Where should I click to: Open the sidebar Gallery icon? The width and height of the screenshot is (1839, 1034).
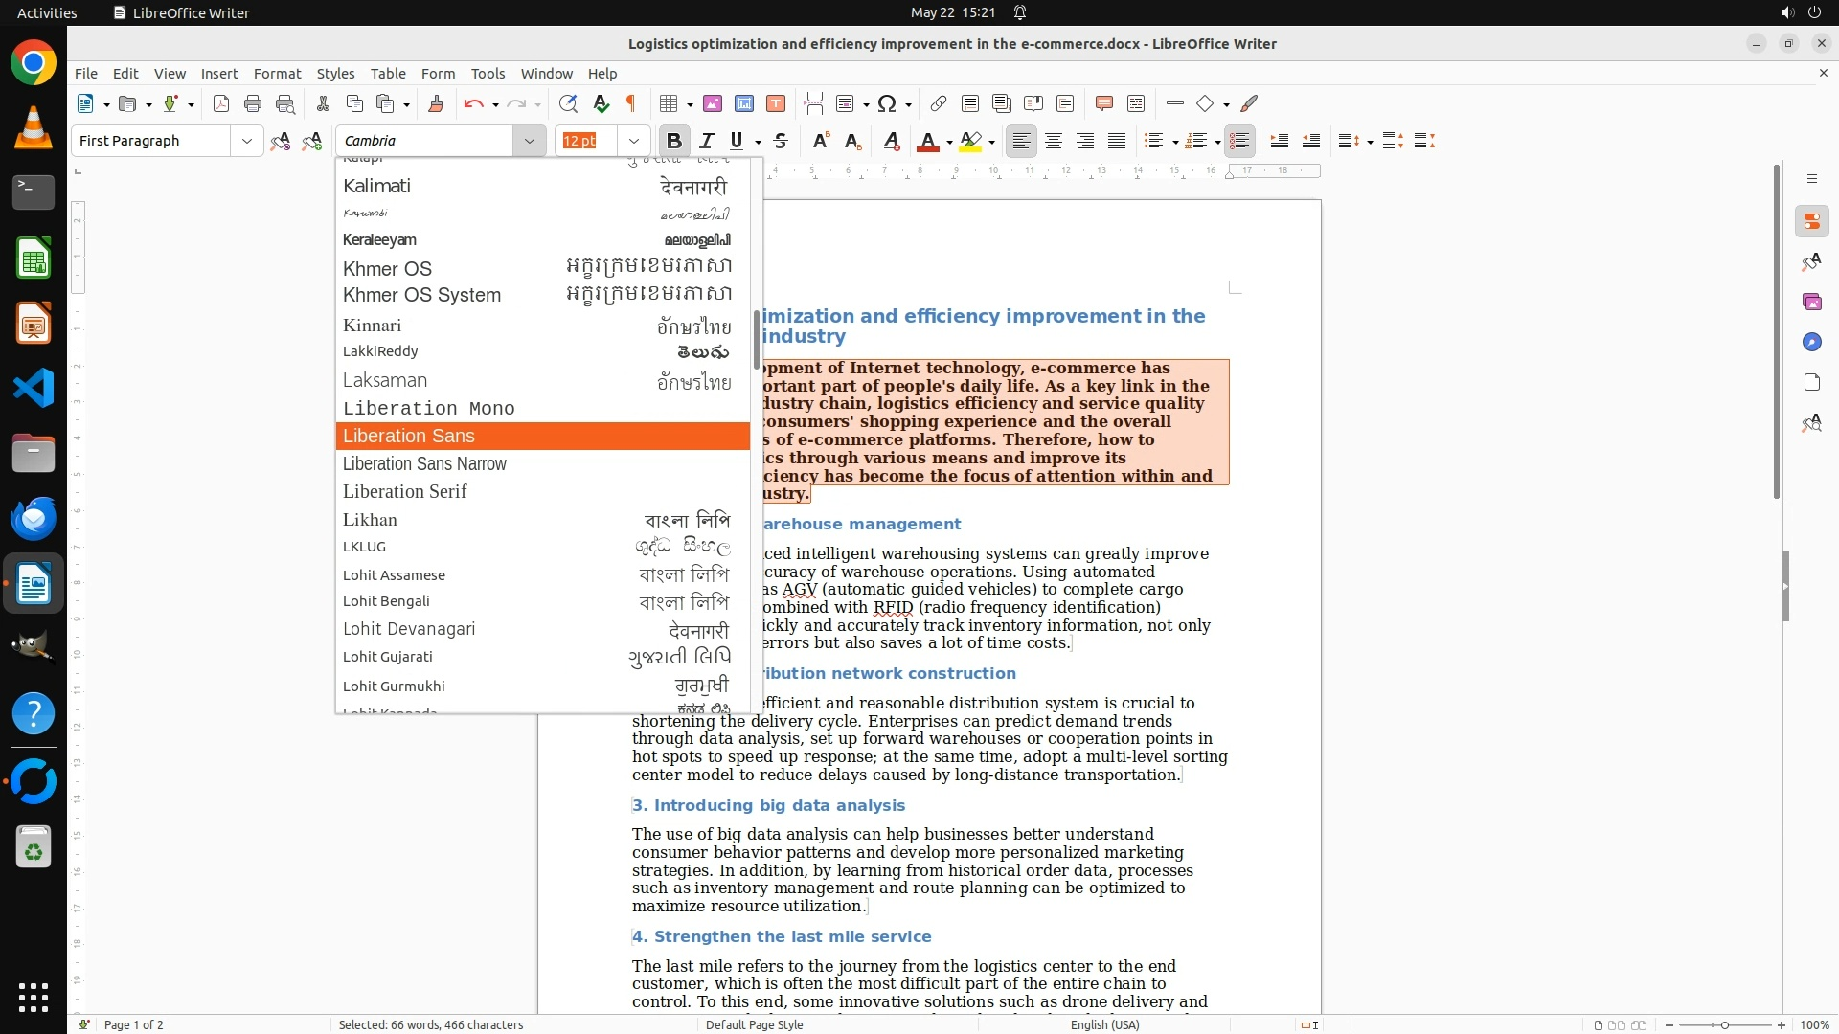pyautogui.click(x=1811, y=302)
